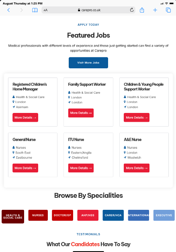
Task: Show all open tabs overview
Action: click(168, 10)
